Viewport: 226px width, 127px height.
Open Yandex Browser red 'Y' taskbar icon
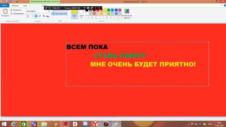96,124
